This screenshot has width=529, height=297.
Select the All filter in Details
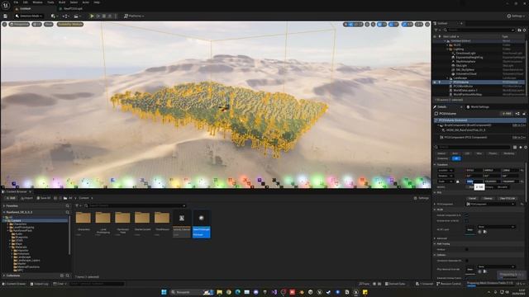(x=456, y=158)
